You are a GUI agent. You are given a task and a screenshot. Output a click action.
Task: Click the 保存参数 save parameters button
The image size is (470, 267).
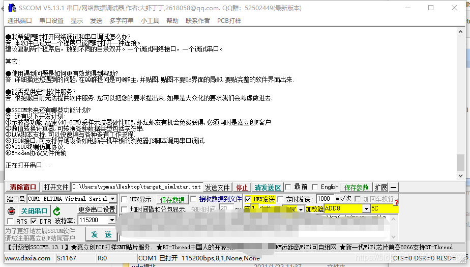[x=356, y=188]
